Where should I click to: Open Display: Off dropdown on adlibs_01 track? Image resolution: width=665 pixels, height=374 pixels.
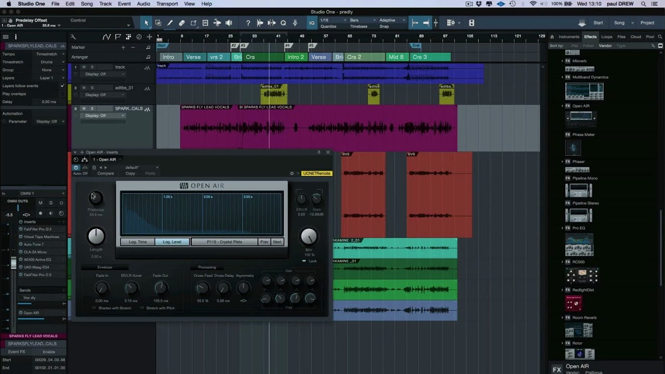102,95
